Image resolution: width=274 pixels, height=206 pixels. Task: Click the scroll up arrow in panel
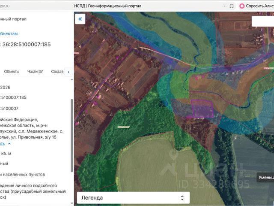tap(72, 80)
